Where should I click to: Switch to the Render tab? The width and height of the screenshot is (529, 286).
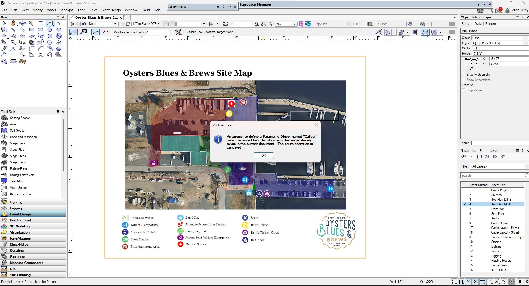click(491, 24)
